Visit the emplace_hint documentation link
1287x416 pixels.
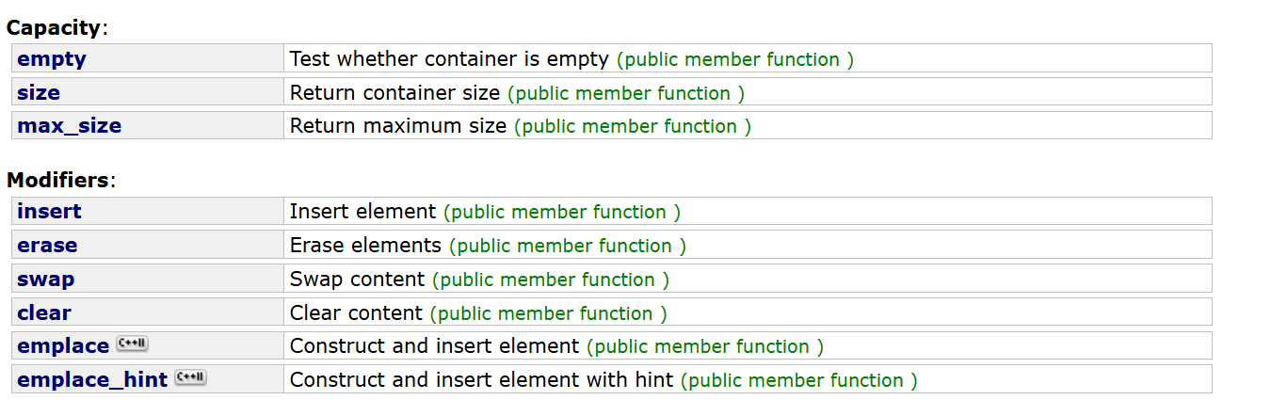pos(92,380)
